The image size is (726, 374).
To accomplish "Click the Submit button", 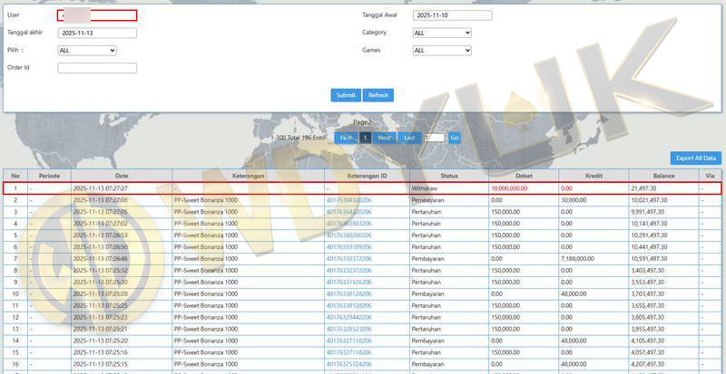I will point(345,95).
